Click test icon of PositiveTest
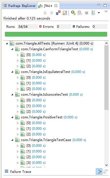The width and height of the screenshot is (110, 178). click(x=17, y=117)
